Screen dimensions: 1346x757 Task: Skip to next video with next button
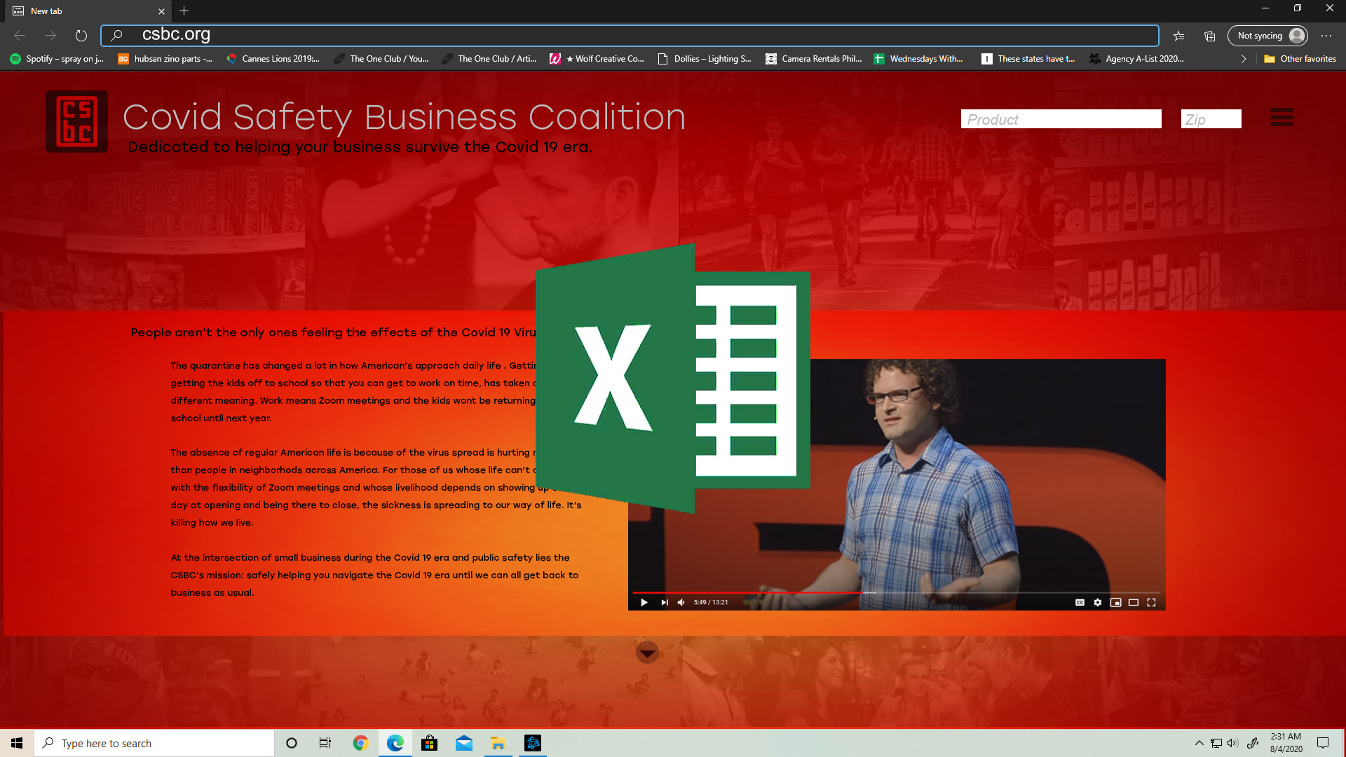(x=664, y=602)
